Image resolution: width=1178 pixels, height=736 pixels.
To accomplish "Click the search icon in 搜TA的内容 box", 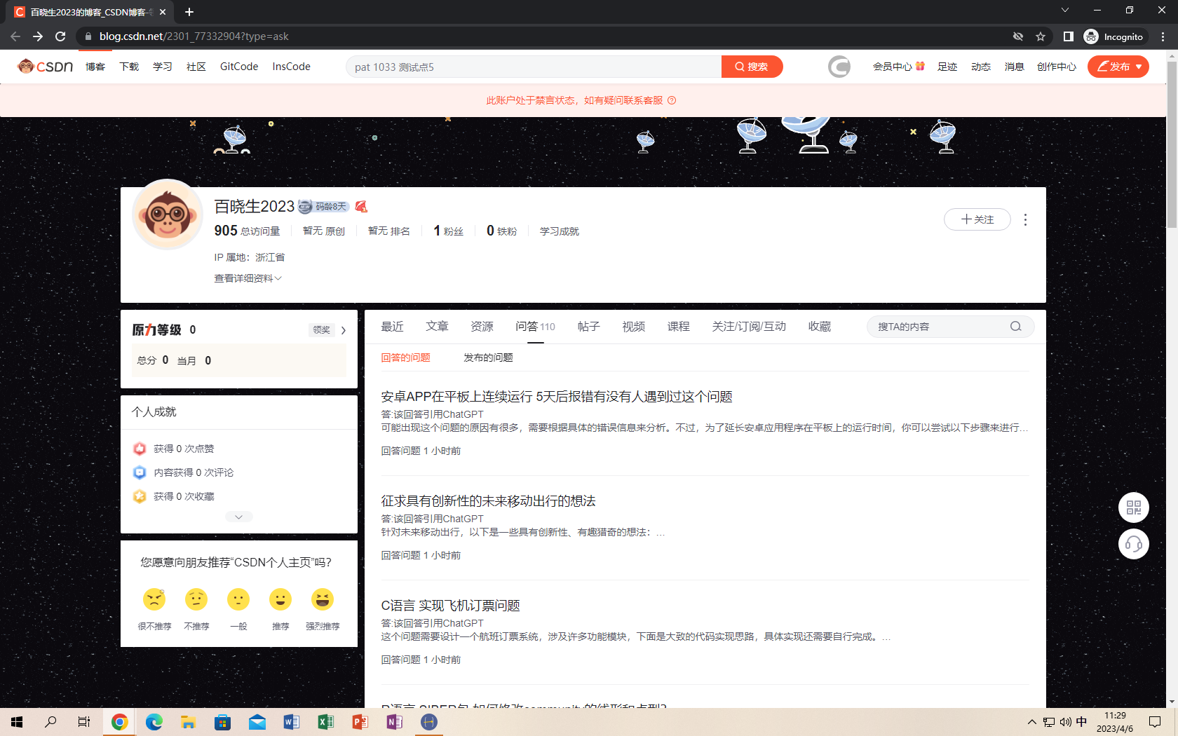I will point(1015,327).
